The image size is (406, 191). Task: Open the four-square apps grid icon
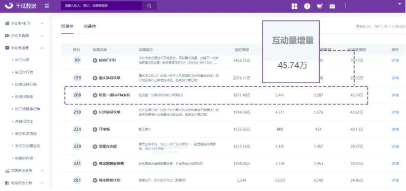coord(295,6)
